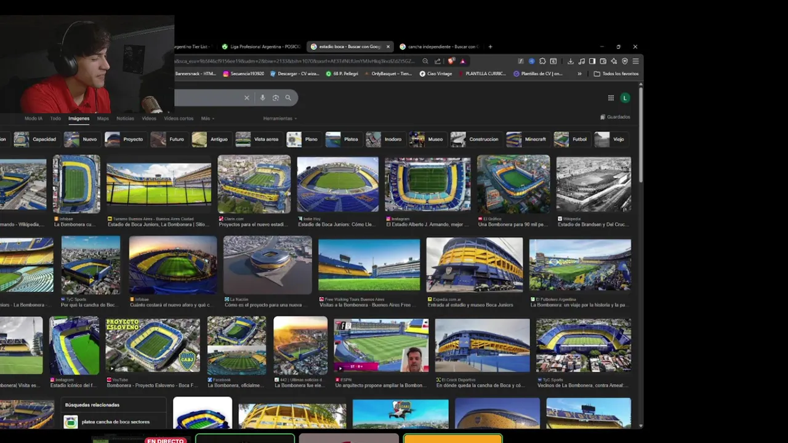The width and height of the screenshot is (788, 443).
Task: Apply the 'Futuro' filter chip
Action: click(168, 140)
